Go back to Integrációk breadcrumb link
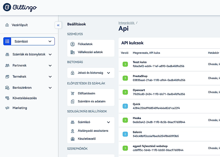 click(x=127, y=23)
